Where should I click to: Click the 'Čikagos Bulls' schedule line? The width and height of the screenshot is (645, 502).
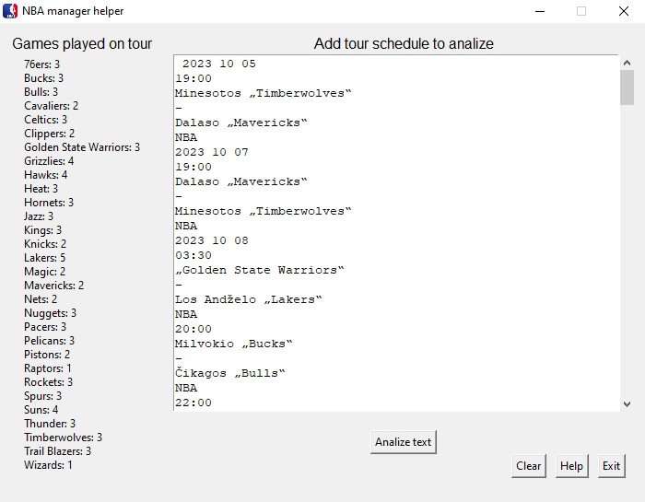[230, 373]
